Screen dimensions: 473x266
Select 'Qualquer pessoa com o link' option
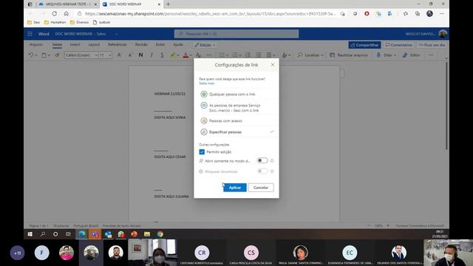coord(236,95)
